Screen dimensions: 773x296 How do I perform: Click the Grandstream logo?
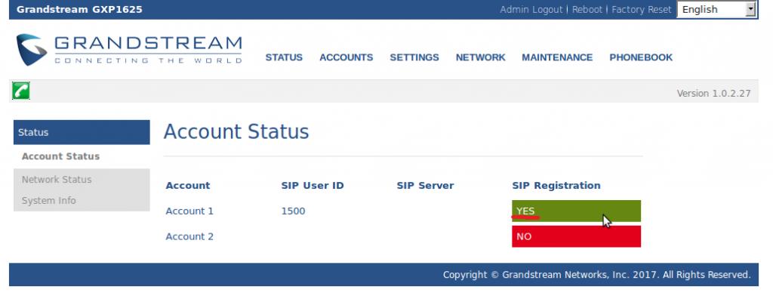(x=128, y=49)
